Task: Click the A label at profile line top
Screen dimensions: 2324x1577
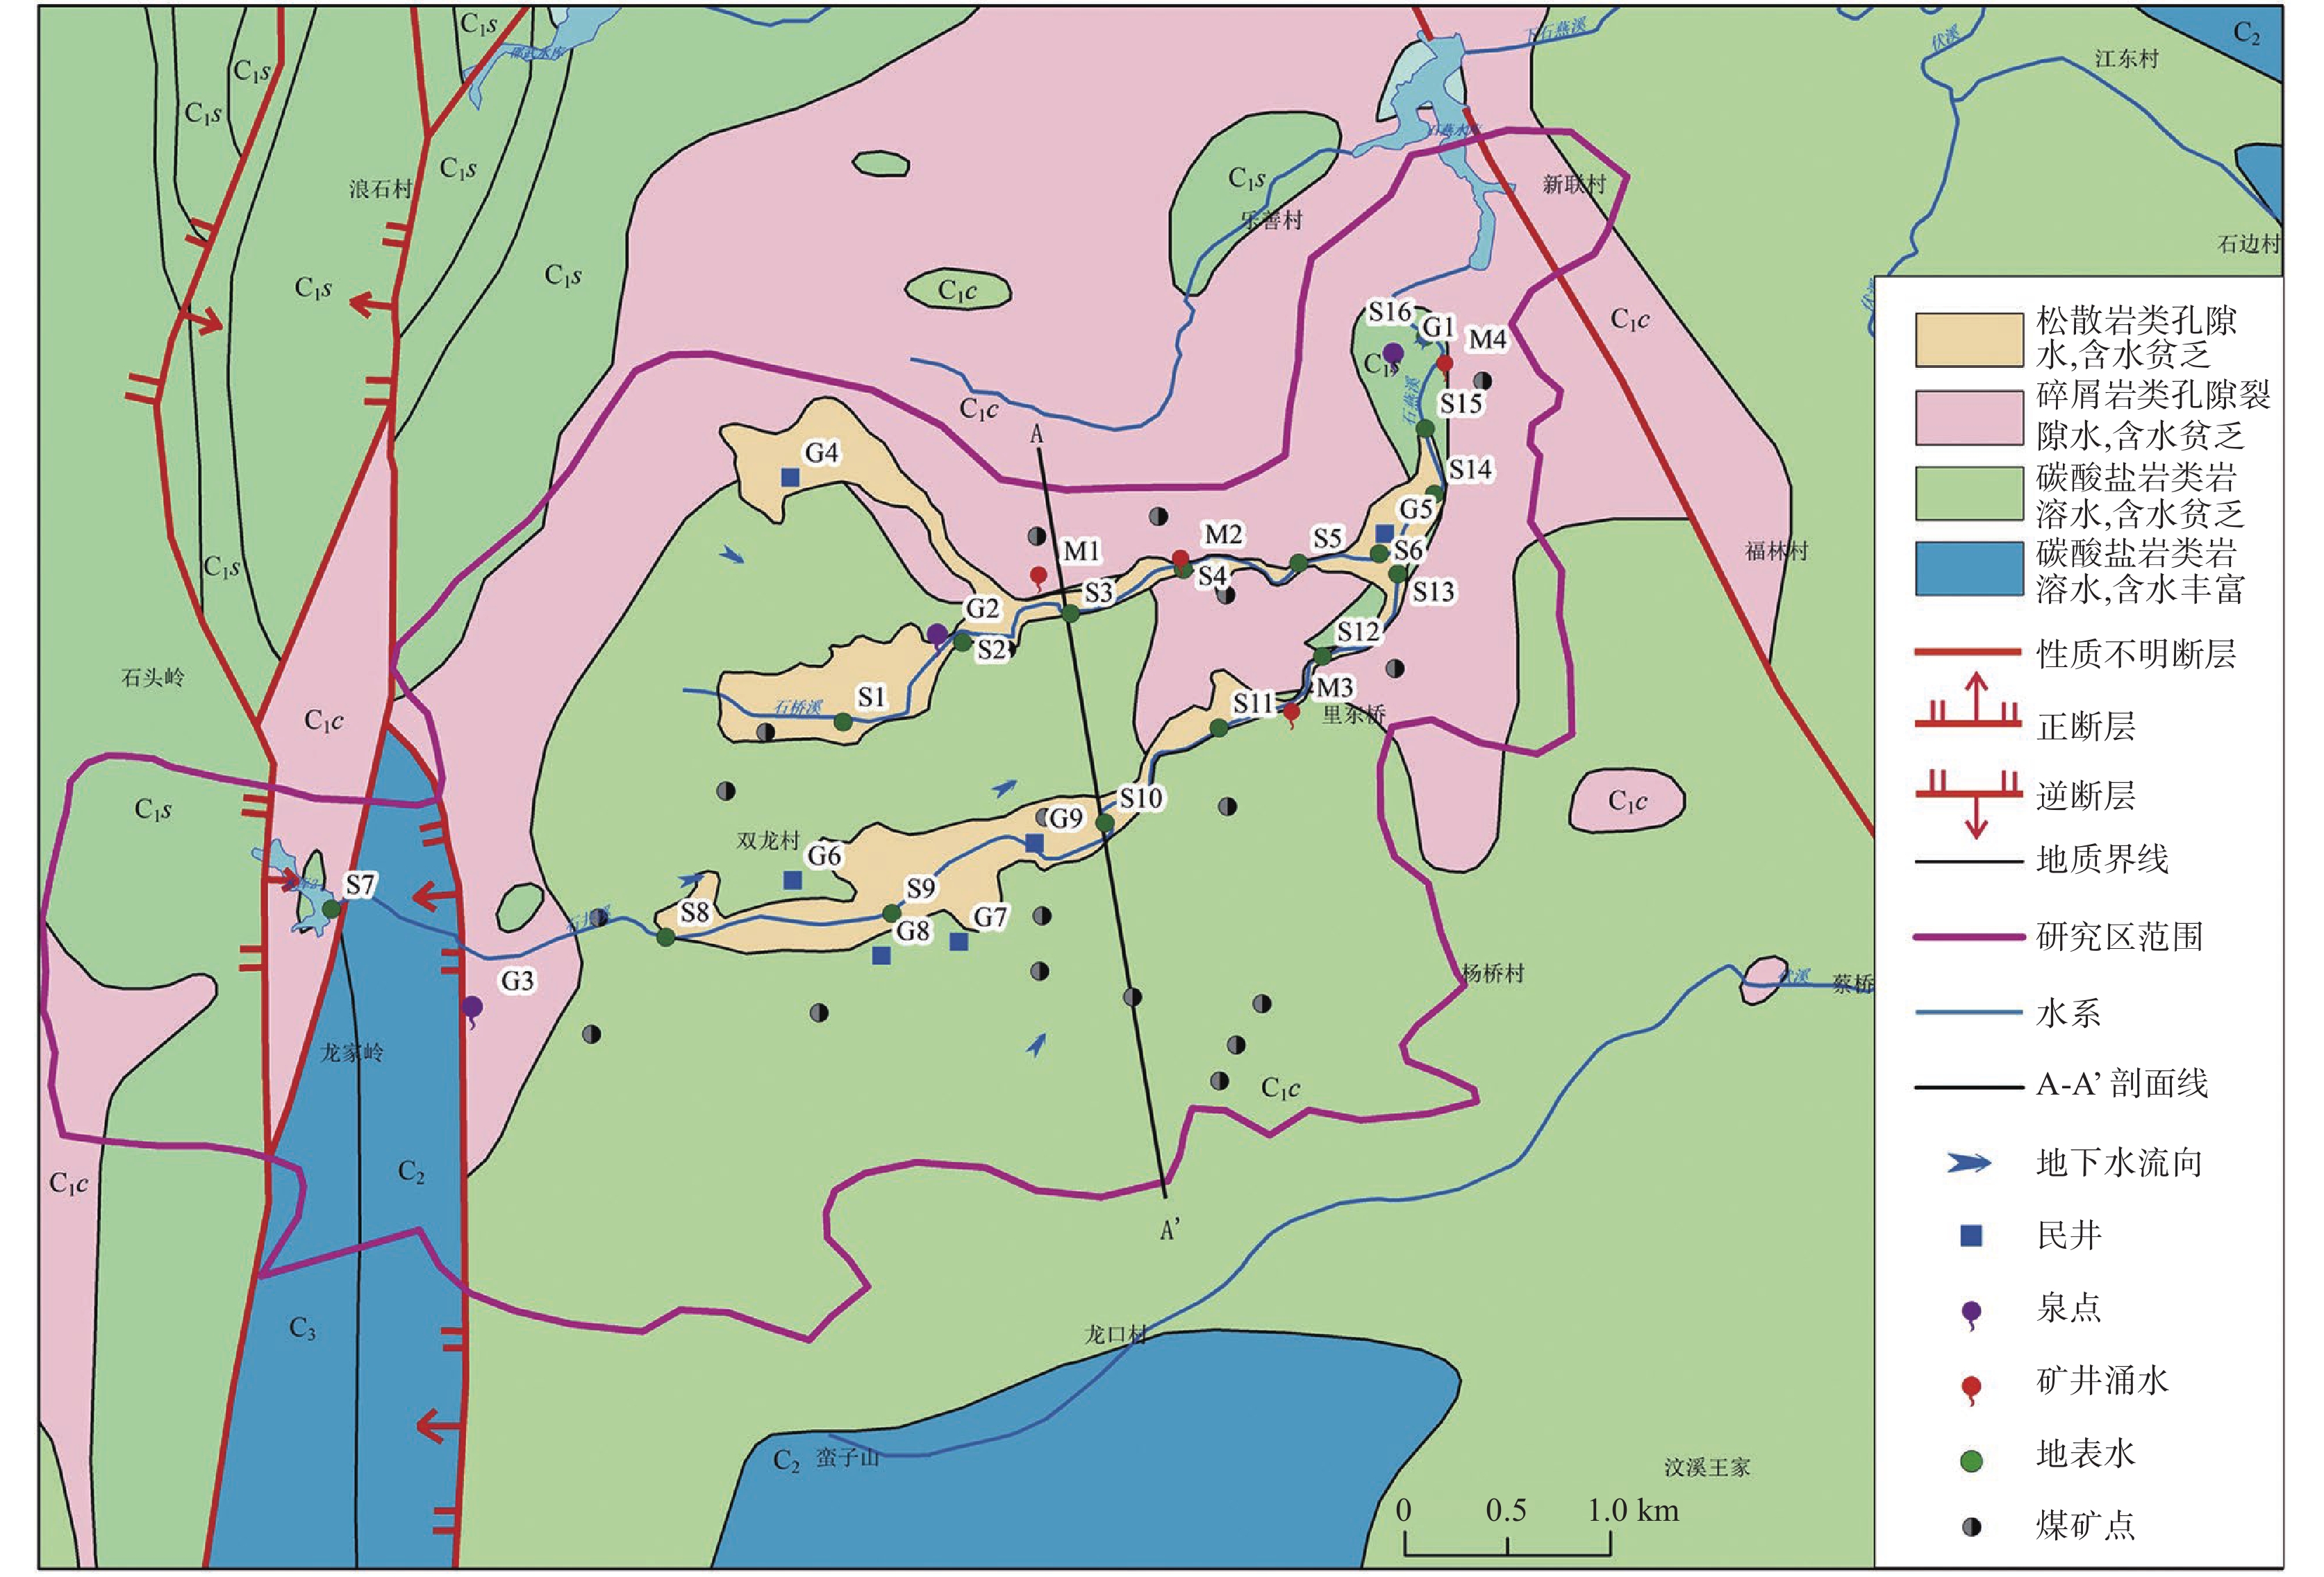Action: tap(1037, 435)
